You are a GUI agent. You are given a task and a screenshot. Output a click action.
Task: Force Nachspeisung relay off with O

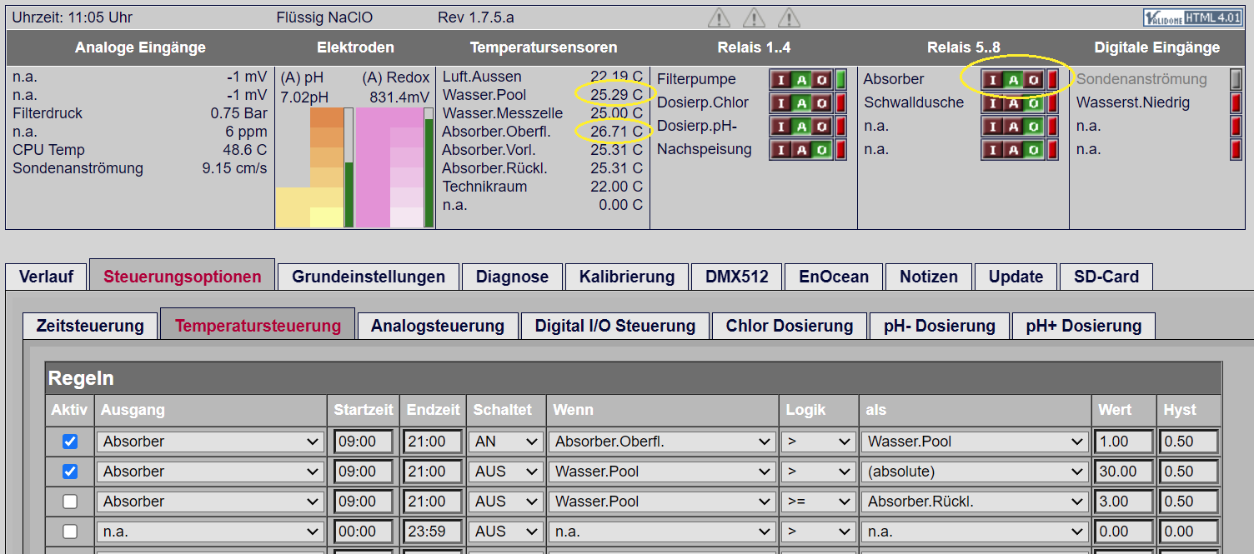[821, 149]
